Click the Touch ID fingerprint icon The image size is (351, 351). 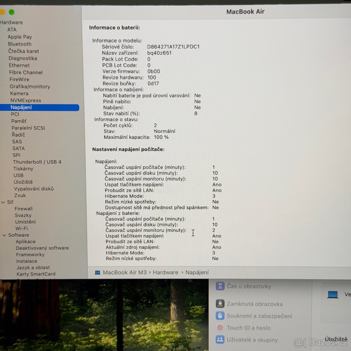220,328
